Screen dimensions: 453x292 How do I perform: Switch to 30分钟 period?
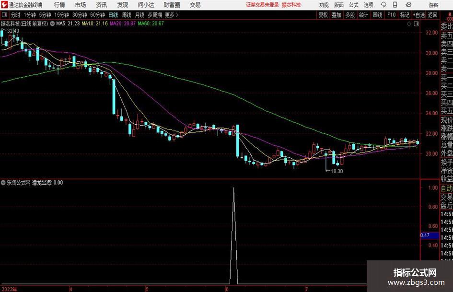[x=80, y=15]
